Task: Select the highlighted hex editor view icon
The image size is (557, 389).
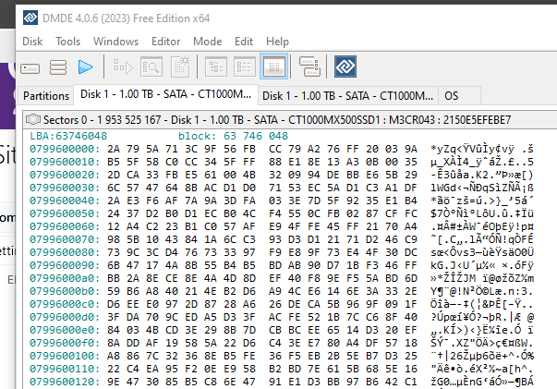Action: pyautogui.click(x=274, y=67)
